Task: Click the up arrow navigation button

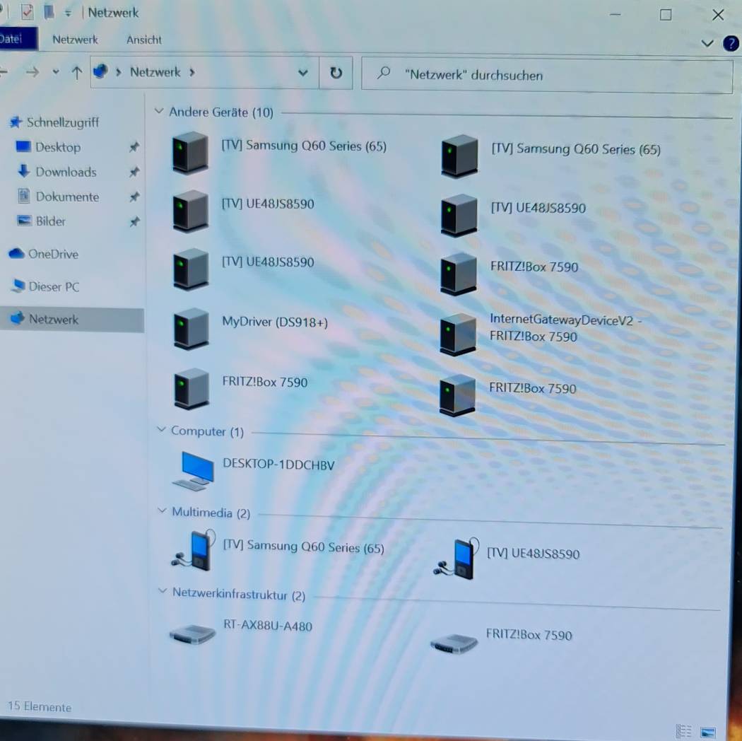Action: (77, 72)
